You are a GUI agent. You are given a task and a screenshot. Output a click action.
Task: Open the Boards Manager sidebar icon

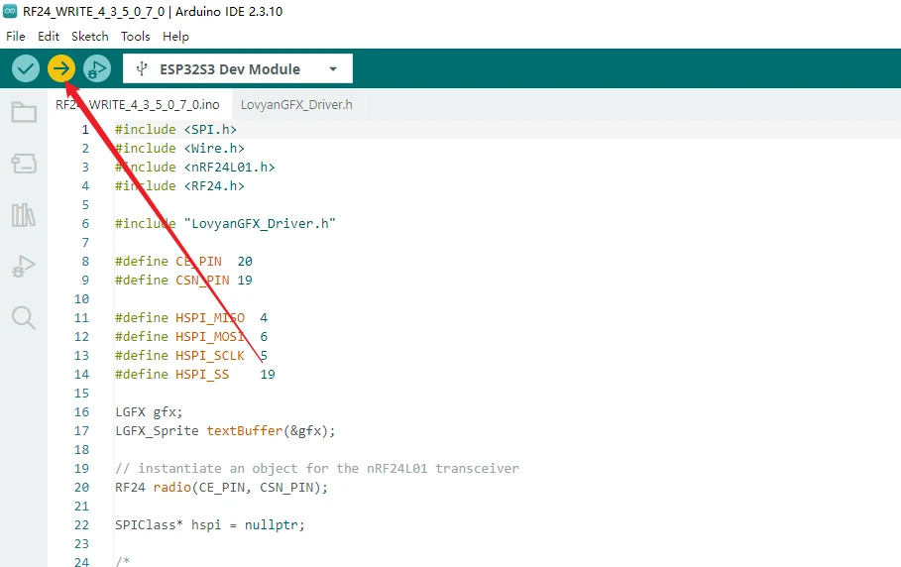point(24,164)
